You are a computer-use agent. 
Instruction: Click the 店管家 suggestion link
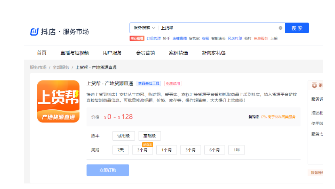[x=194, y=38]
